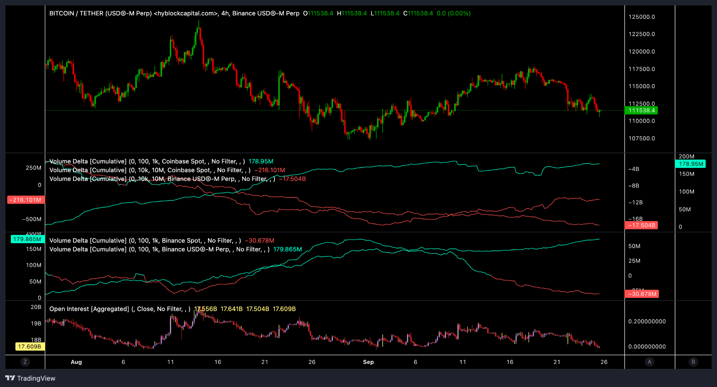Click the teal 178.95M label on the right scale
717x387 pixels.
(x=690, y=164)
